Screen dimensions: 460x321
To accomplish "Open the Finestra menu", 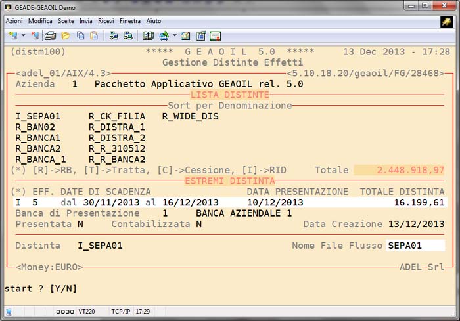I will pyautogui.click(x=130, y=21).
